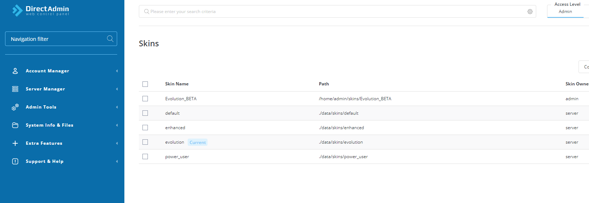Tick the Evolution_BETA skin checkbox
The width and height of the screenshot is (589, 203).
click(145, 99)
